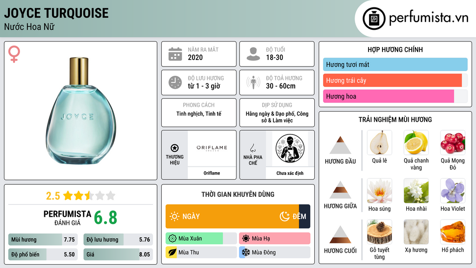Open the Xạ hương musk image
Viewport: 476px width, 268px height.
416,232
